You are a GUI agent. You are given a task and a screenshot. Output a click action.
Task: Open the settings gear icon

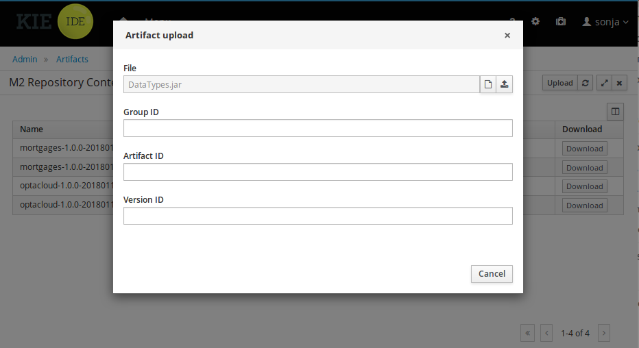[x=535, y=21]
